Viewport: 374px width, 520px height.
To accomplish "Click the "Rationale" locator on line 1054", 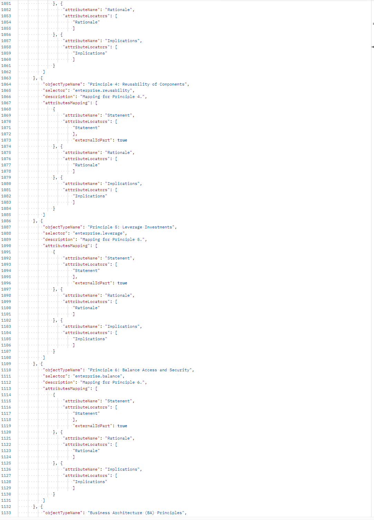I will (x=86, y=22).
